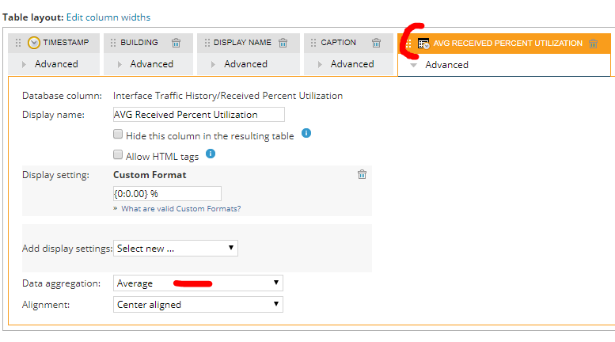The height and width of the screenshot is (342, 615).
Task: Delete the BUILDING column with its trash icon
Action: [176, 43]
